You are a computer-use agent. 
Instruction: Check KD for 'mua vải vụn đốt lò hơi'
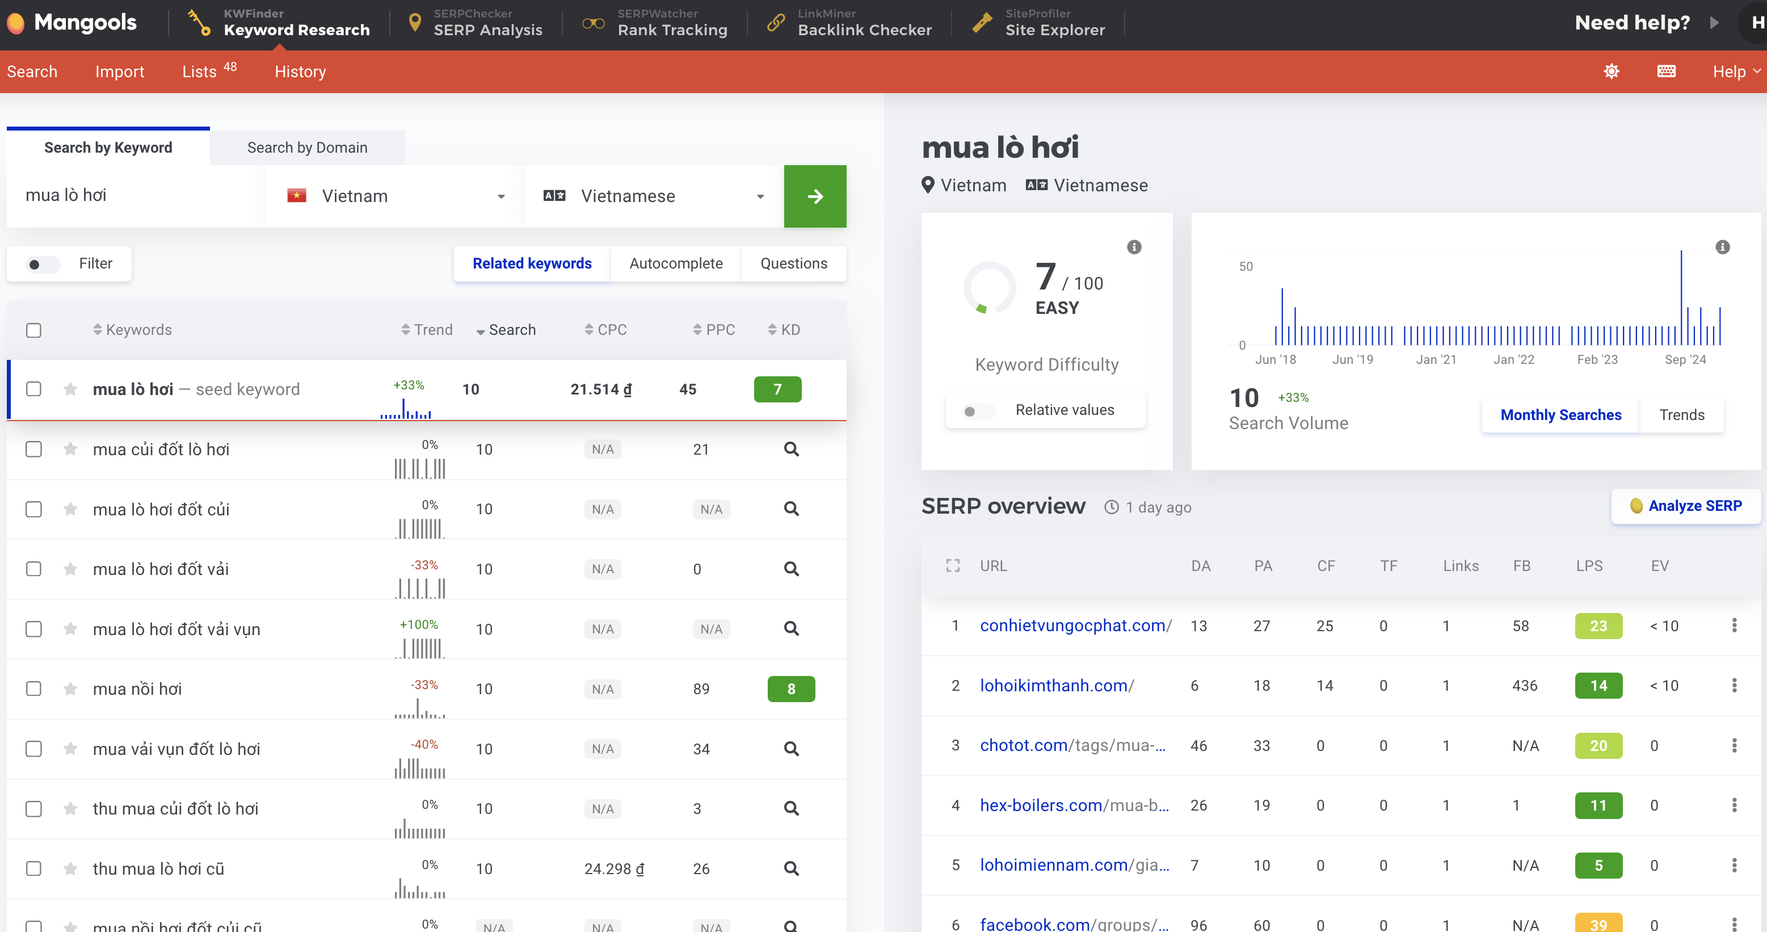[791, 749]
